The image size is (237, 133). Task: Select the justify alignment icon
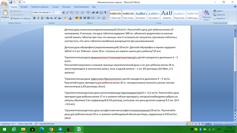pos(89,18)
